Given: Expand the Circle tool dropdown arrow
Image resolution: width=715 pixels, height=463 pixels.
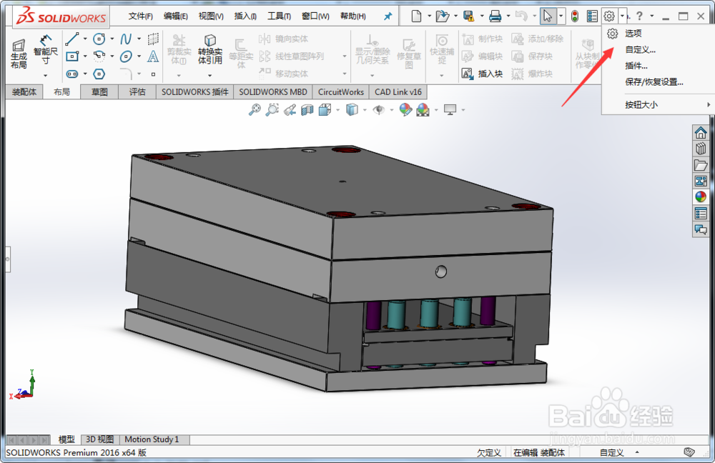Looking at the screenshot, I should (x=112, y=39).
